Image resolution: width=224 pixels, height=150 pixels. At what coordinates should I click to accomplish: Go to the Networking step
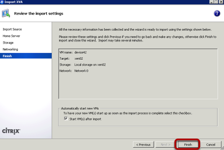click(10, 49)
